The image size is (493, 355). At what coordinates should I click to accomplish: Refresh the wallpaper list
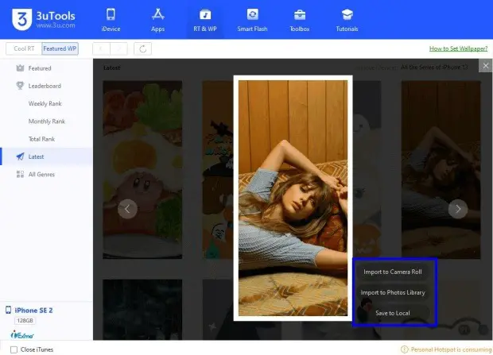143,48
